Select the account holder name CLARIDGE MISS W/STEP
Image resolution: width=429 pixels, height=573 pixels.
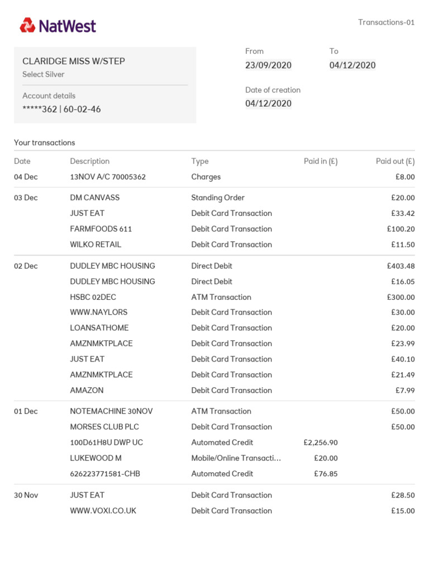pos(74,61)
